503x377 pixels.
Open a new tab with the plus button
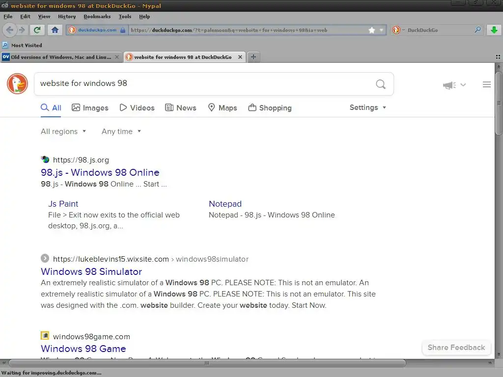click(253, 57)
